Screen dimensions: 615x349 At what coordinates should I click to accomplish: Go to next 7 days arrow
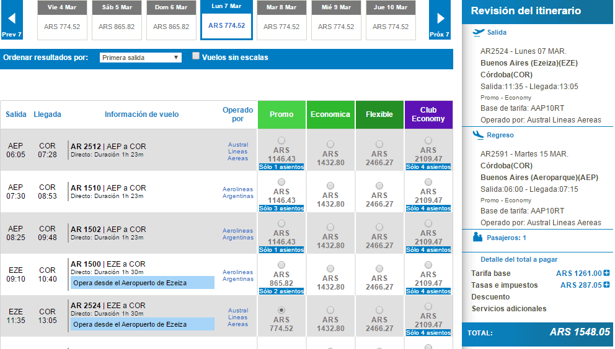[440, 20]
